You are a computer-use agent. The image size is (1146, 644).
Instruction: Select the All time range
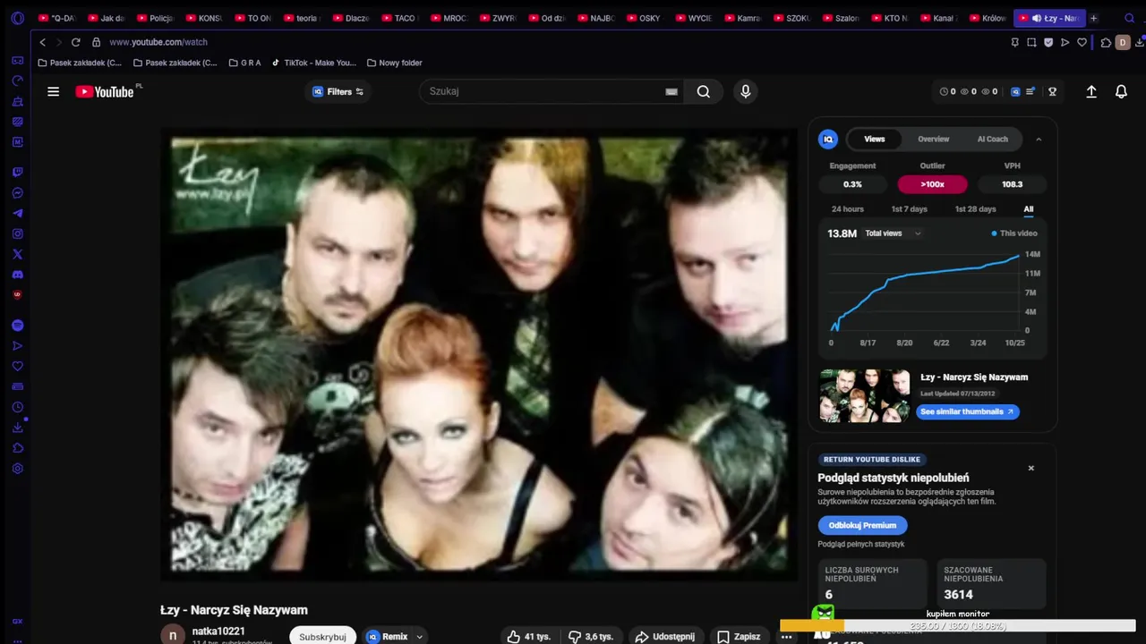pyautogui.click(x=1029, y=209)
